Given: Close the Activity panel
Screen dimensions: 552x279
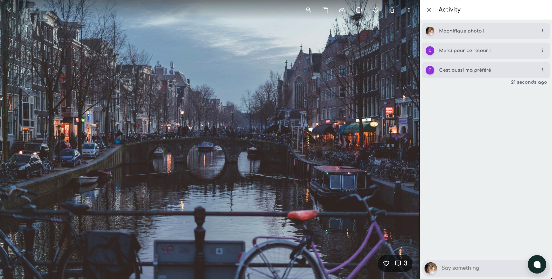Looking at the screenshot, I should 429,10.
